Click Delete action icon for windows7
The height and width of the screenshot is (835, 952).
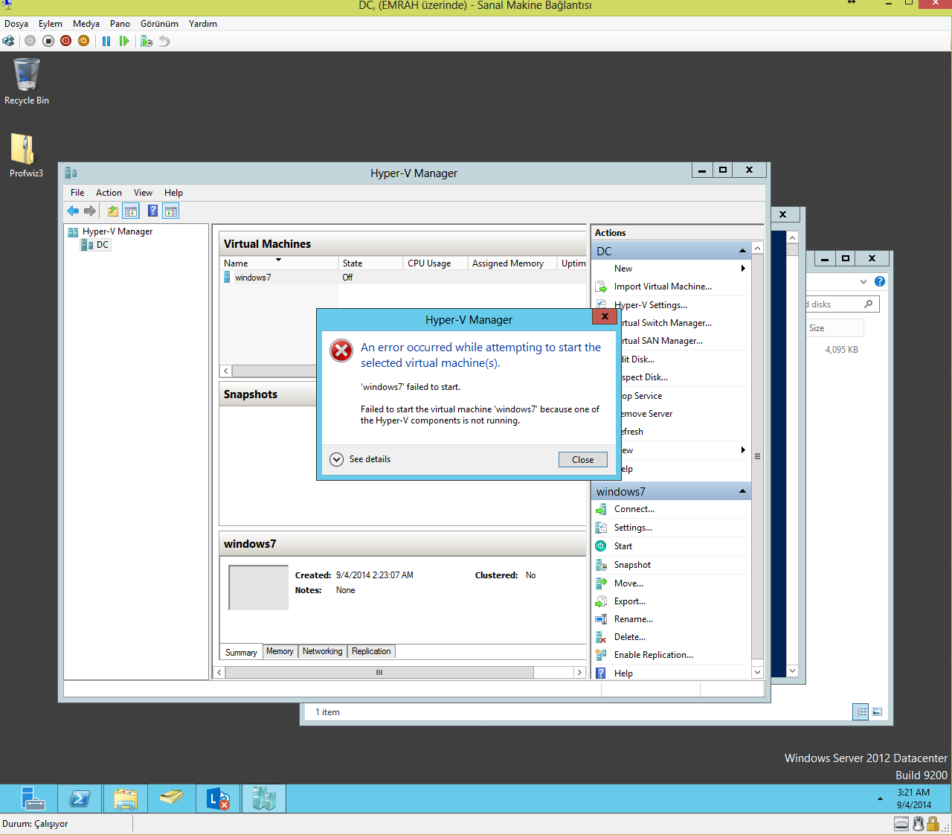tap(601, 637)
